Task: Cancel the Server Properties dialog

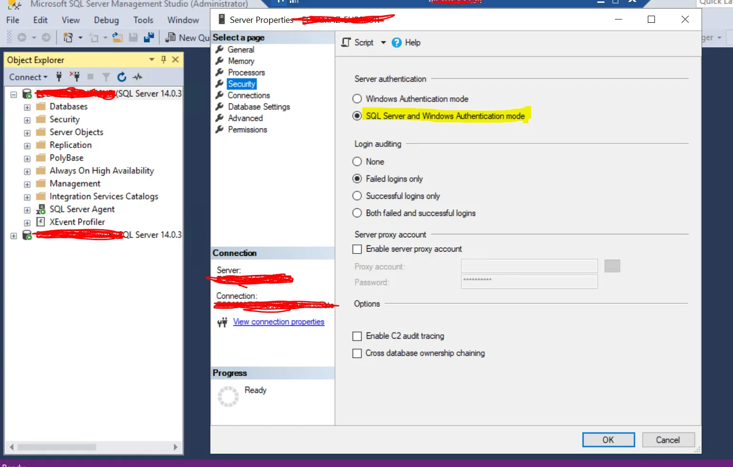Action: [668, 440]
